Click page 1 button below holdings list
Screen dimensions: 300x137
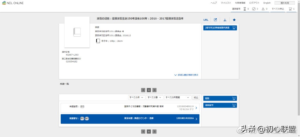tap(149, 131)
